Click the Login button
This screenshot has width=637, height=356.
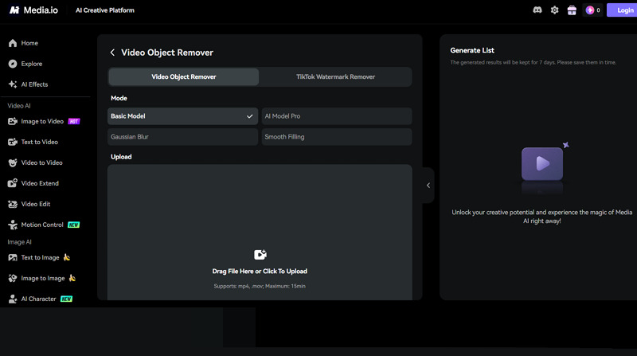coord(621,10)
